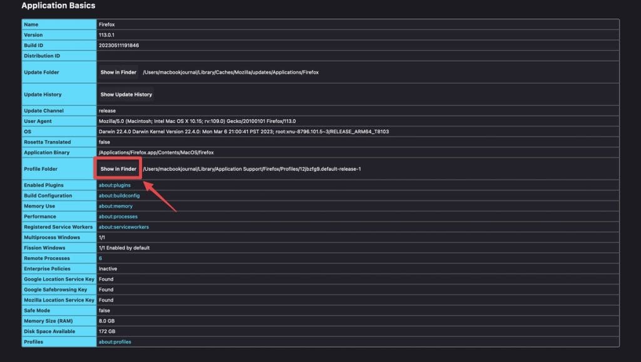Click the Profile Folder row label

(41, 169)
